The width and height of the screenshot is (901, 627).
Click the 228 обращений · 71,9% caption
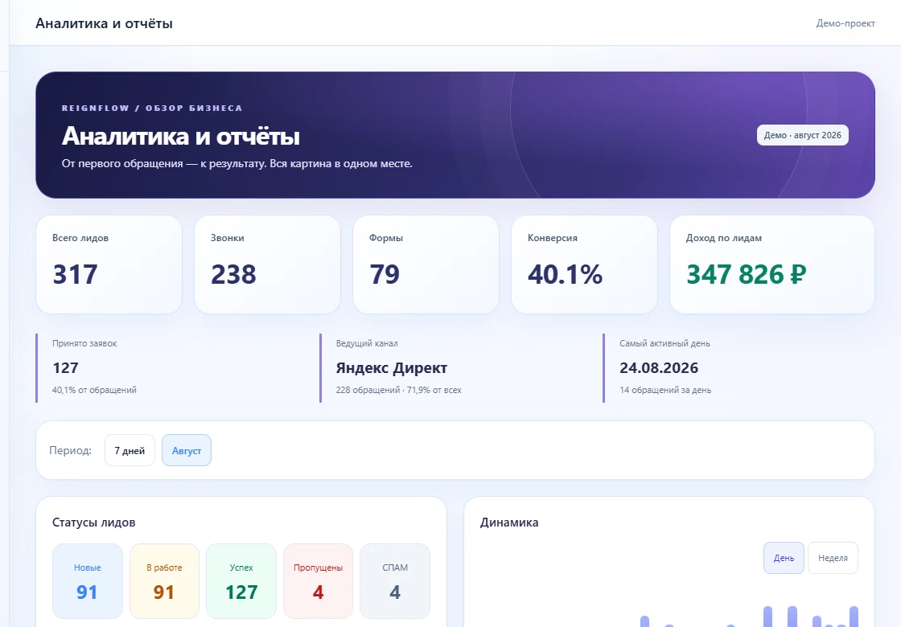click(x=399, y=390)
